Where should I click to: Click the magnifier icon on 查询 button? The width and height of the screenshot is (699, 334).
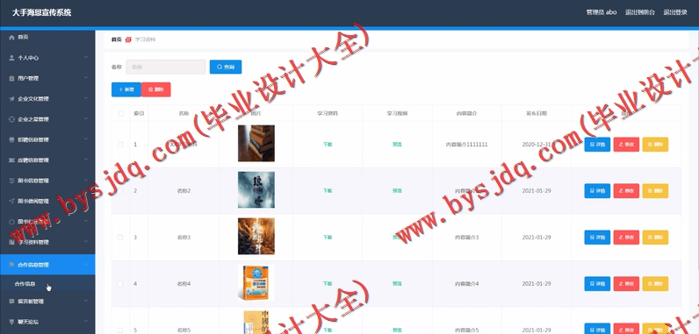[x=220, y=67]
